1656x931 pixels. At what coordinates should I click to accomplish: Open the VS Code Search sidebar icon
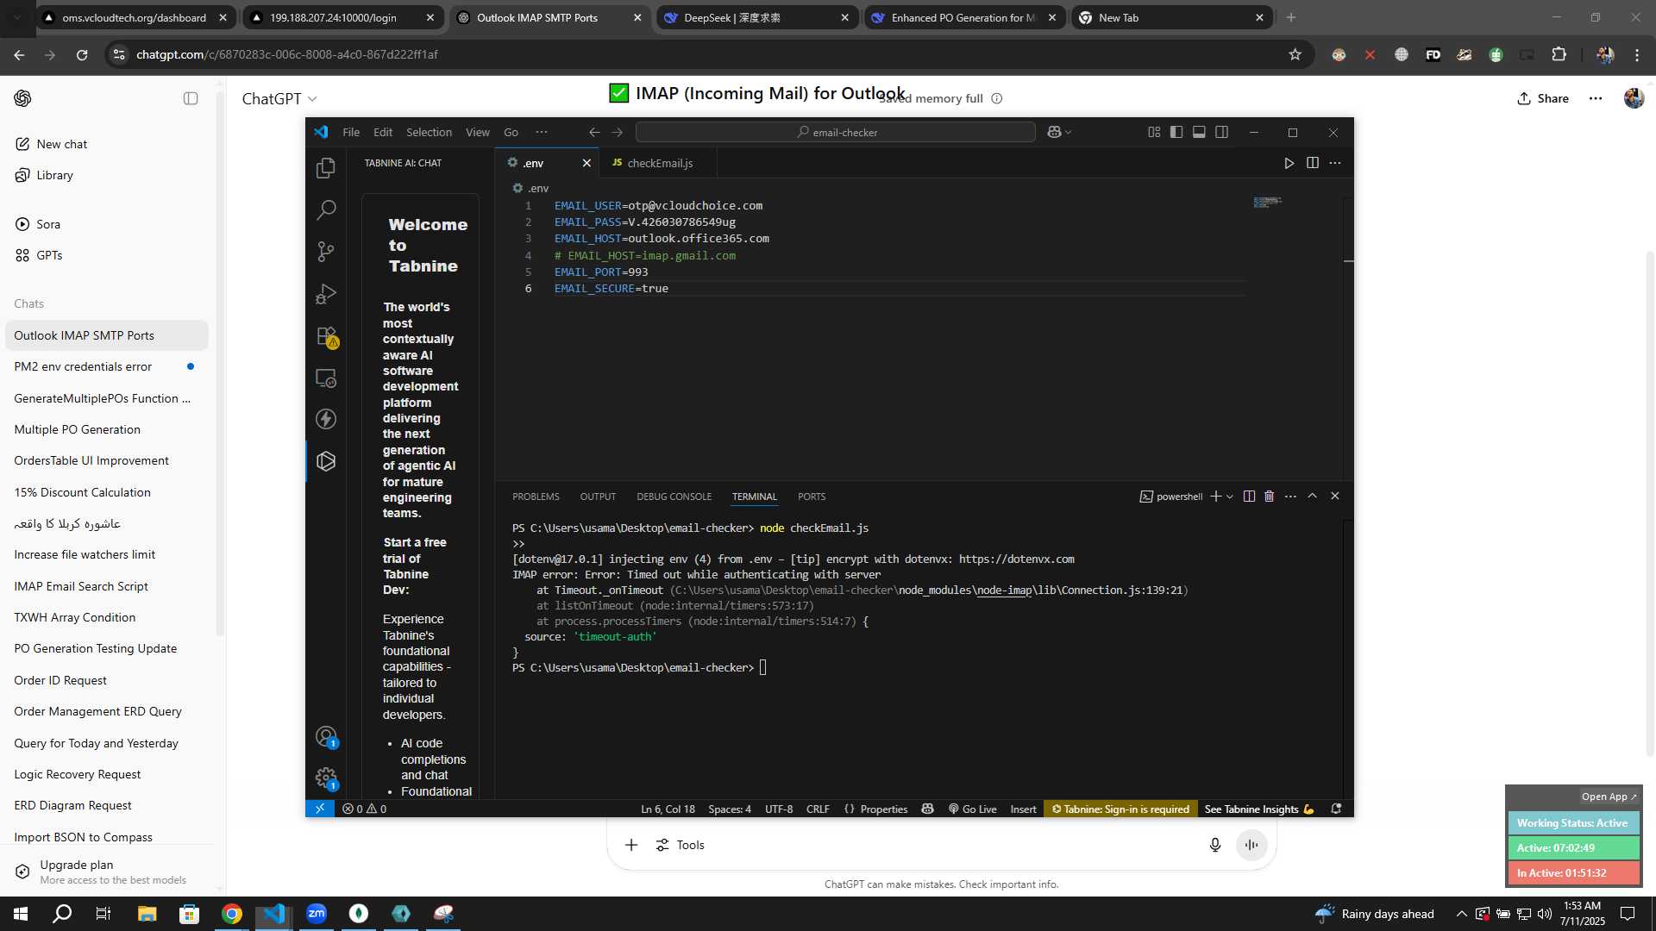[x=326, y=209]
